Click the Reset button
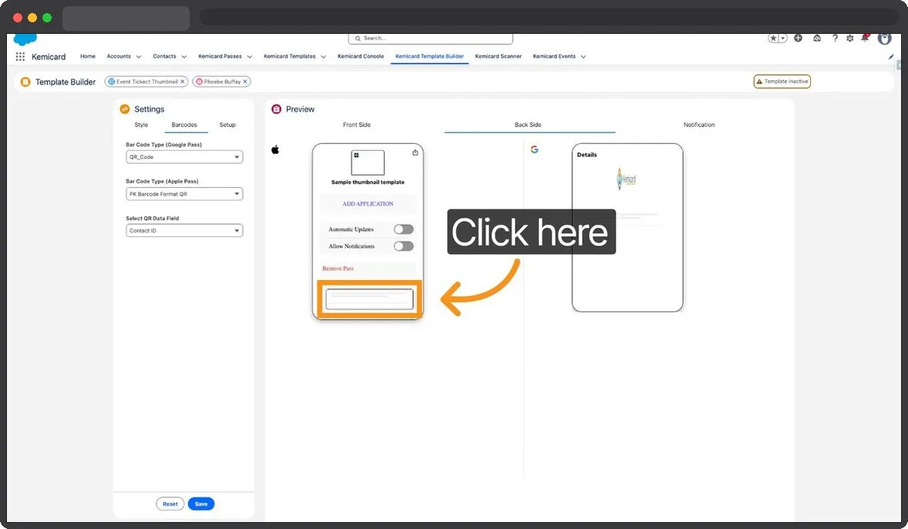908x529 pixels. [x=170, y=504]
